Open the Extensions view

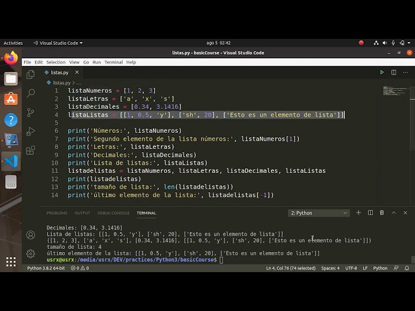(x=30, y=150)
